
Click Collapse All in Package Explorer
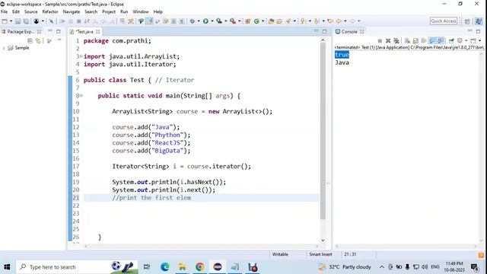[30, 40]
